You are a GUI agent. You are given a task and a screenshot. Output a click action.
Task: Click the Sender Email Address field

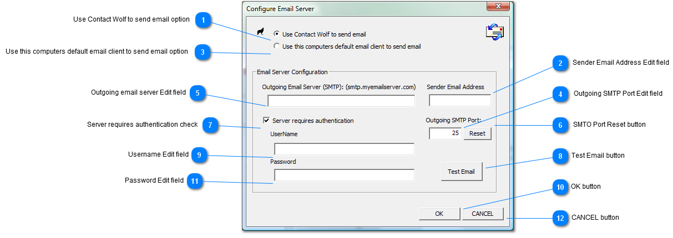tap(460, 101)
